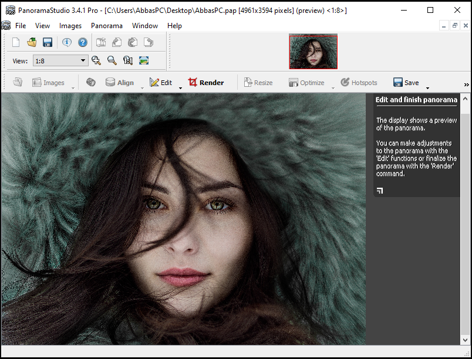The height and width of the screenshot is (359, 472).
Task: Zoom in with the magnifier plus icon
Action: (96, 60)
